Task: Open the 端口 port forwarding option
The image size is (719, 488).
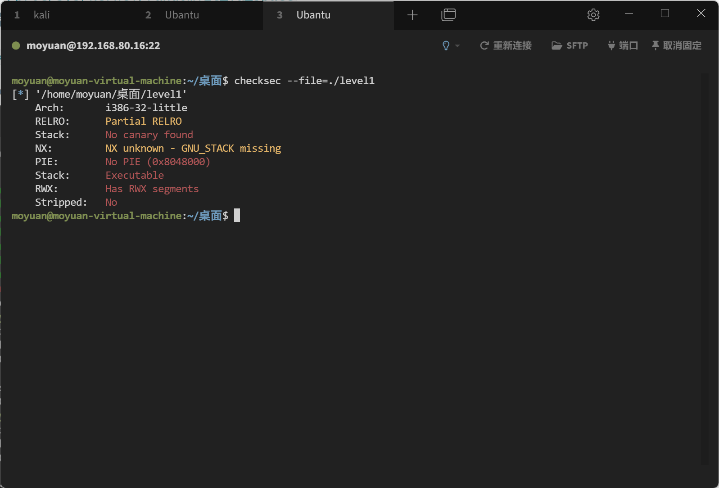Action: coord(623,45)
